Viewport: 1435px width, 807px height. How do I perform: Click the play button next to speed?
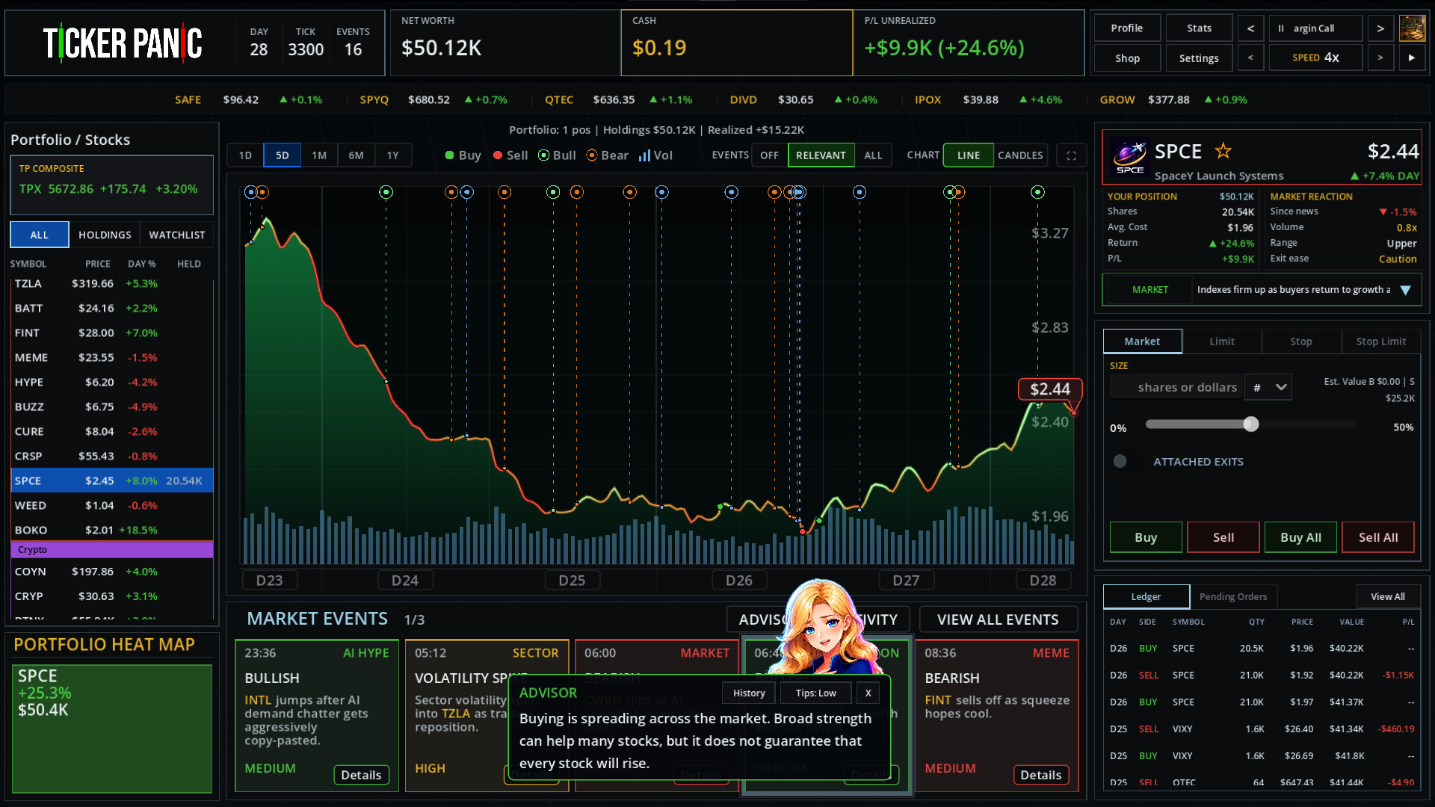(1411, 58)
